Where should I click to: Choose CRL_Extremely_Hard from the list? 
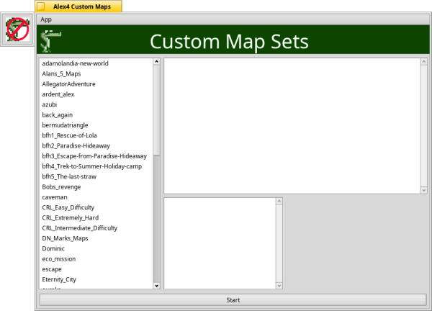click(x=71, y=217)
